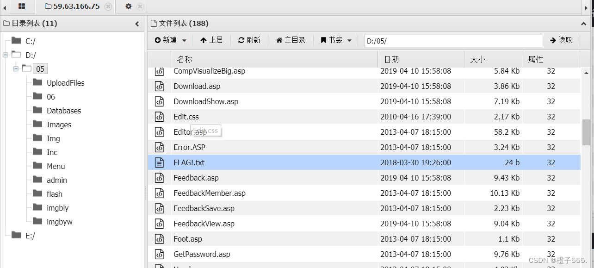Image resolution: width=594 pixels, height=268 pixels.
Task: Click the 2010-04-16 17:39:00 date cell
Action: (415, 117)
